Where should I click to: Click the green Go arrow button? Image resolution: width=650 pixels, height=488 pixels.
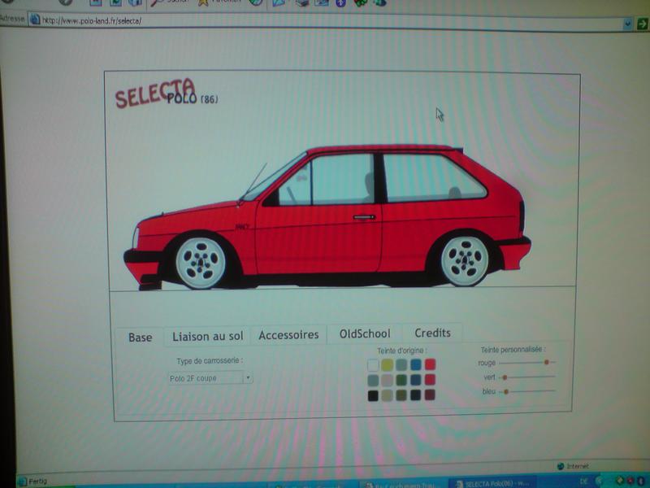click(x=642, y=24)
